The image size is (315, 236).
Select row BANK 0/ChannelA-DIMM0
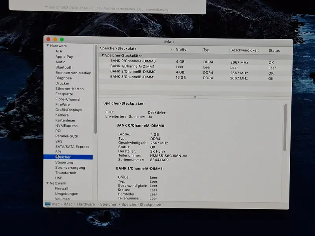pos(195,62)
